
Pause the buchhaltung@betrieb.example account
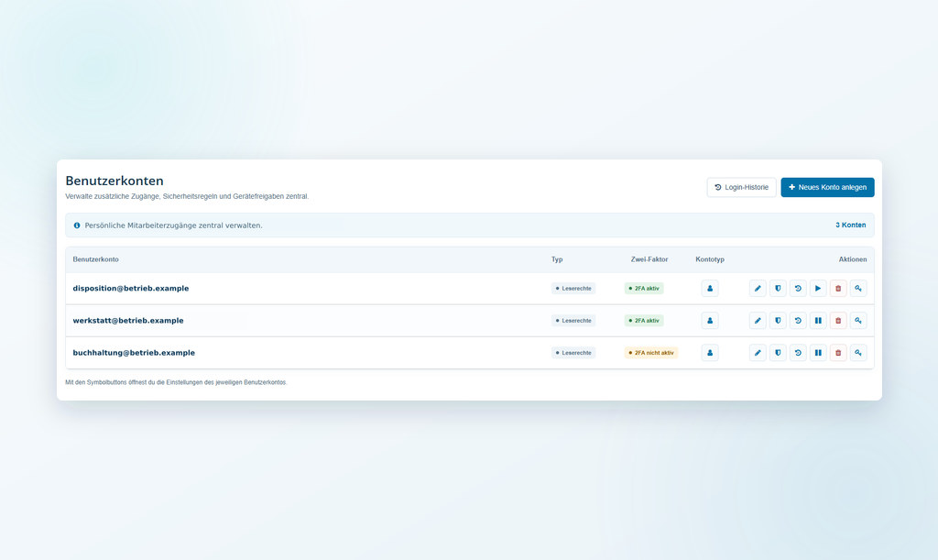click(x=818, y=353)
